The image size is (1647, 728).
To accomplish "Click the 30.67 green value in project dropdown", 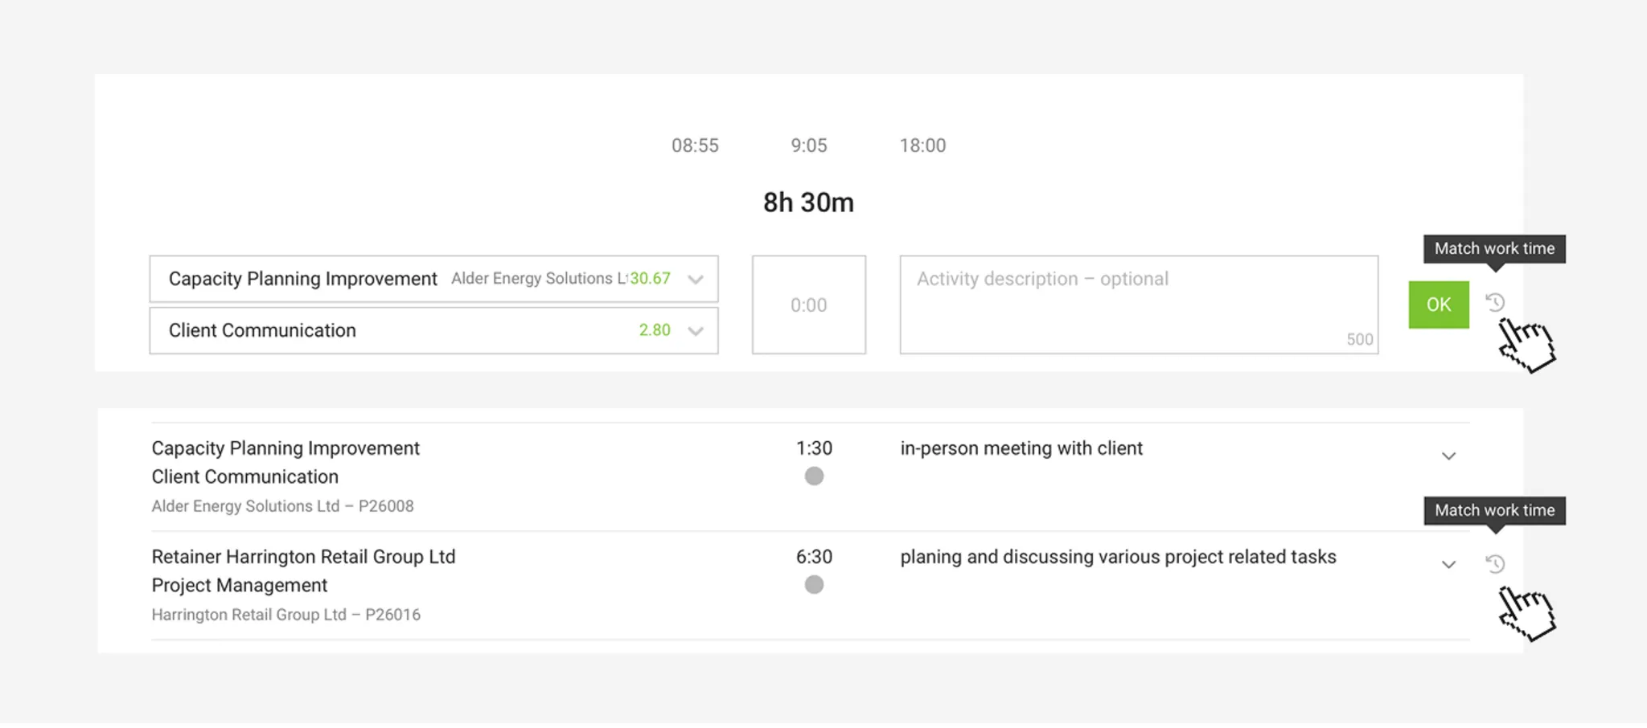I will tap(650, 279).
